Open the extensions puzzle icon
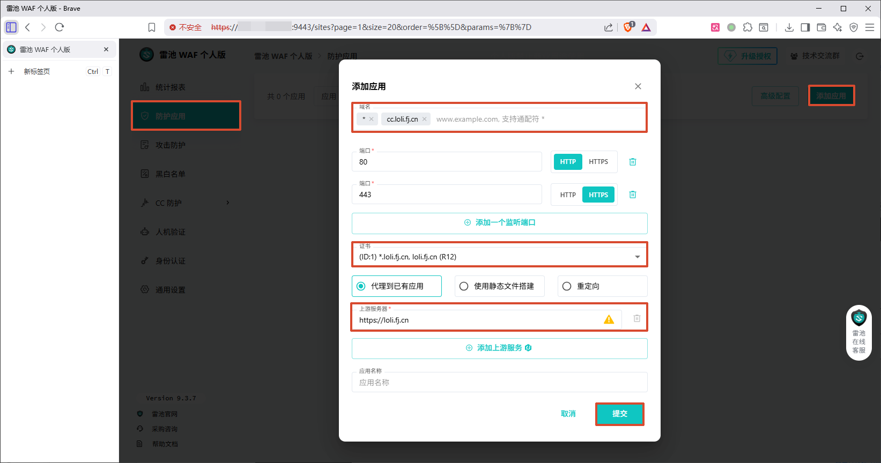 tap(747, 27)
